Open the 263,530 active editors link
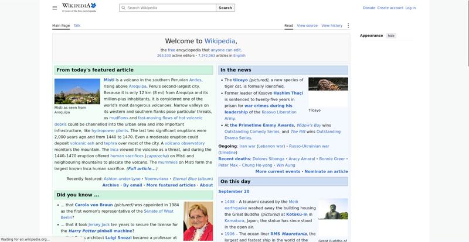The height and width of the screenshot is (242, 469). tap(164, 56)
